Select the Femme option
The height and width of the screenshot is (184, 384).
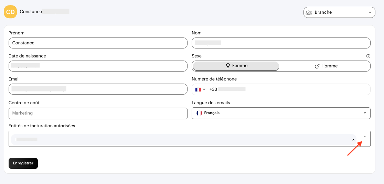coord(236,66)
